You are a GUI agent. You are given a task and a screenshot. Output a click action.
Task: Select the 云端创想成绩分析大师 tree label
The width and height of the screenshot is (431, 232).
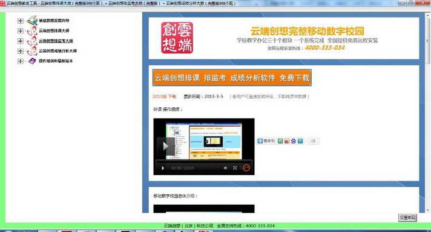58,51
